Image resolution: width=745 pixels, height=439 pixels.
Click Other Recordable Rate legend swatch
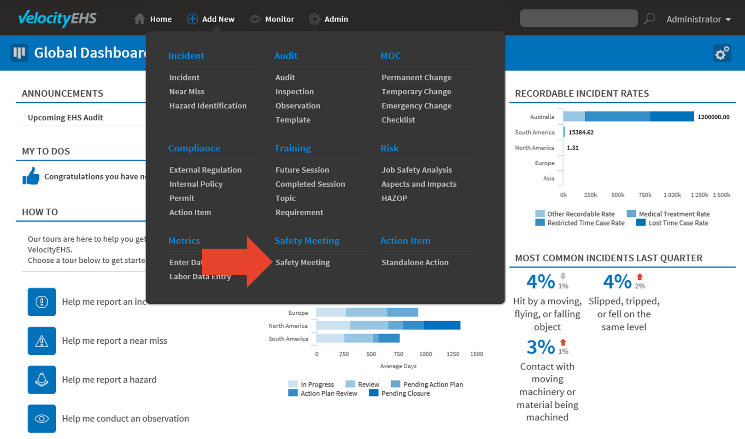[x=540, y=214]
